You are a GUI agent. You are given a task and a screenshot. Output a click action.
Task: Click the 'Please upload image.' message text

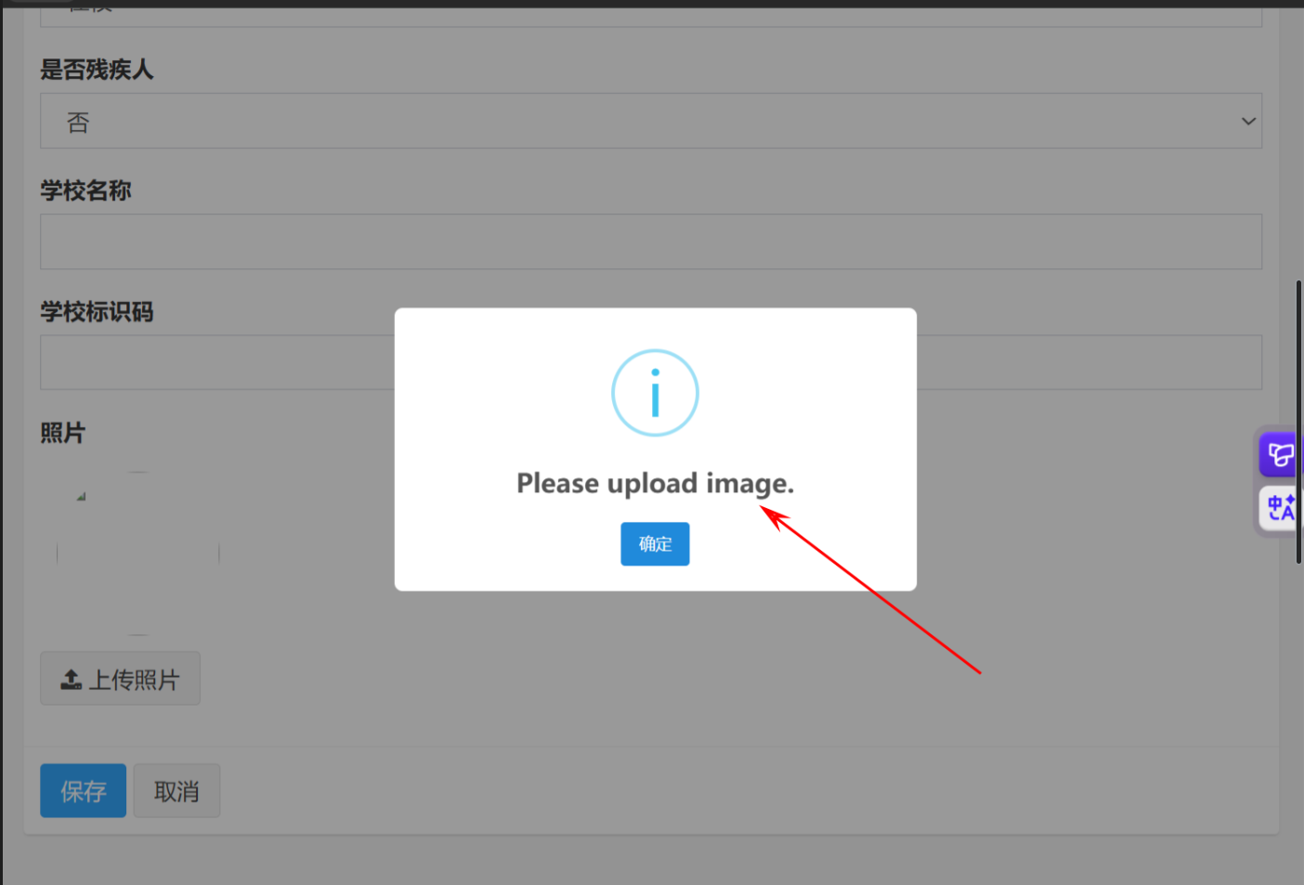pyautogui.click(x=655, y=484)
